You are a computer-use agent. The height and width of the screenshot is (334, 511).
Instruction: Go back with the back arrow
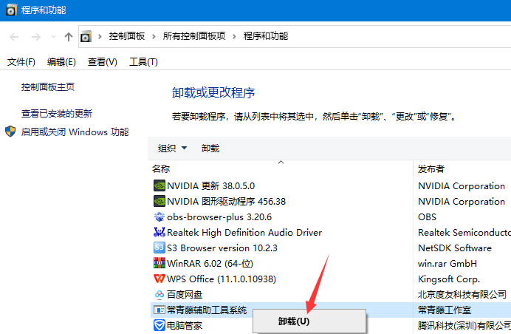(x=14, y=37)
